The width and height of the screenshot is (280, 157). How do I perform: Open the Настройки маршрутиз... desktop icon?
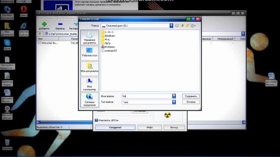click(x=7, y=63)
